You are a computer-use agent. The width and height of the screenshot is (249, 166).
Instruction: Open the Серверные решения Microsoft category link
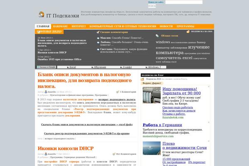click(80, 157)
